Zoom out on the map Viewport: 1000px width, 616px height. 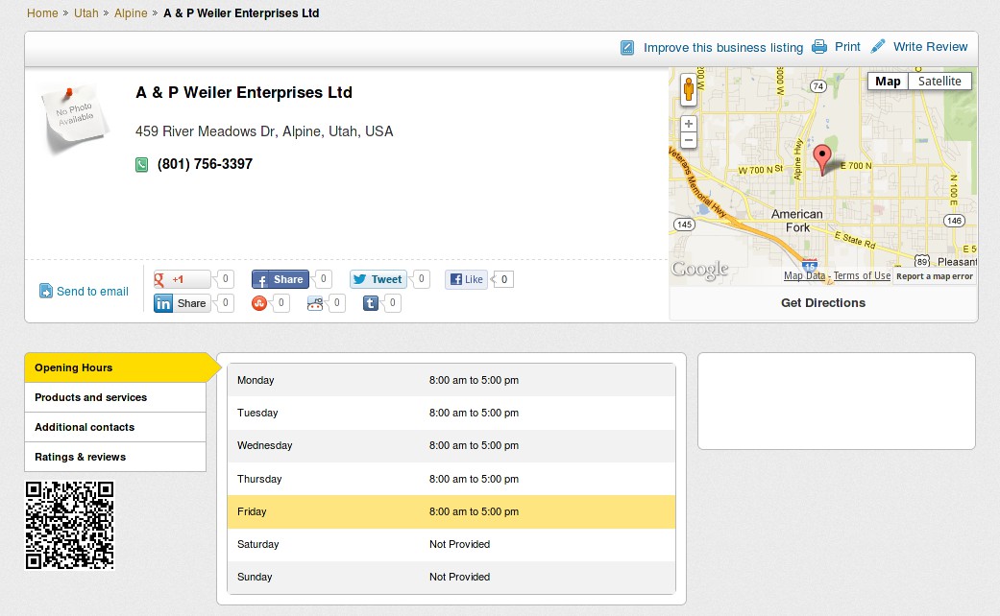pyautogui.click(x=688, y=140)
